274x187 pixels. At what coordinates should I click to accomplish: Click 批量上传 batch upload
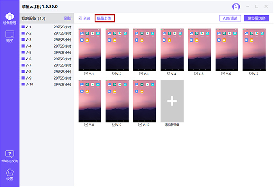click(105, 18)
